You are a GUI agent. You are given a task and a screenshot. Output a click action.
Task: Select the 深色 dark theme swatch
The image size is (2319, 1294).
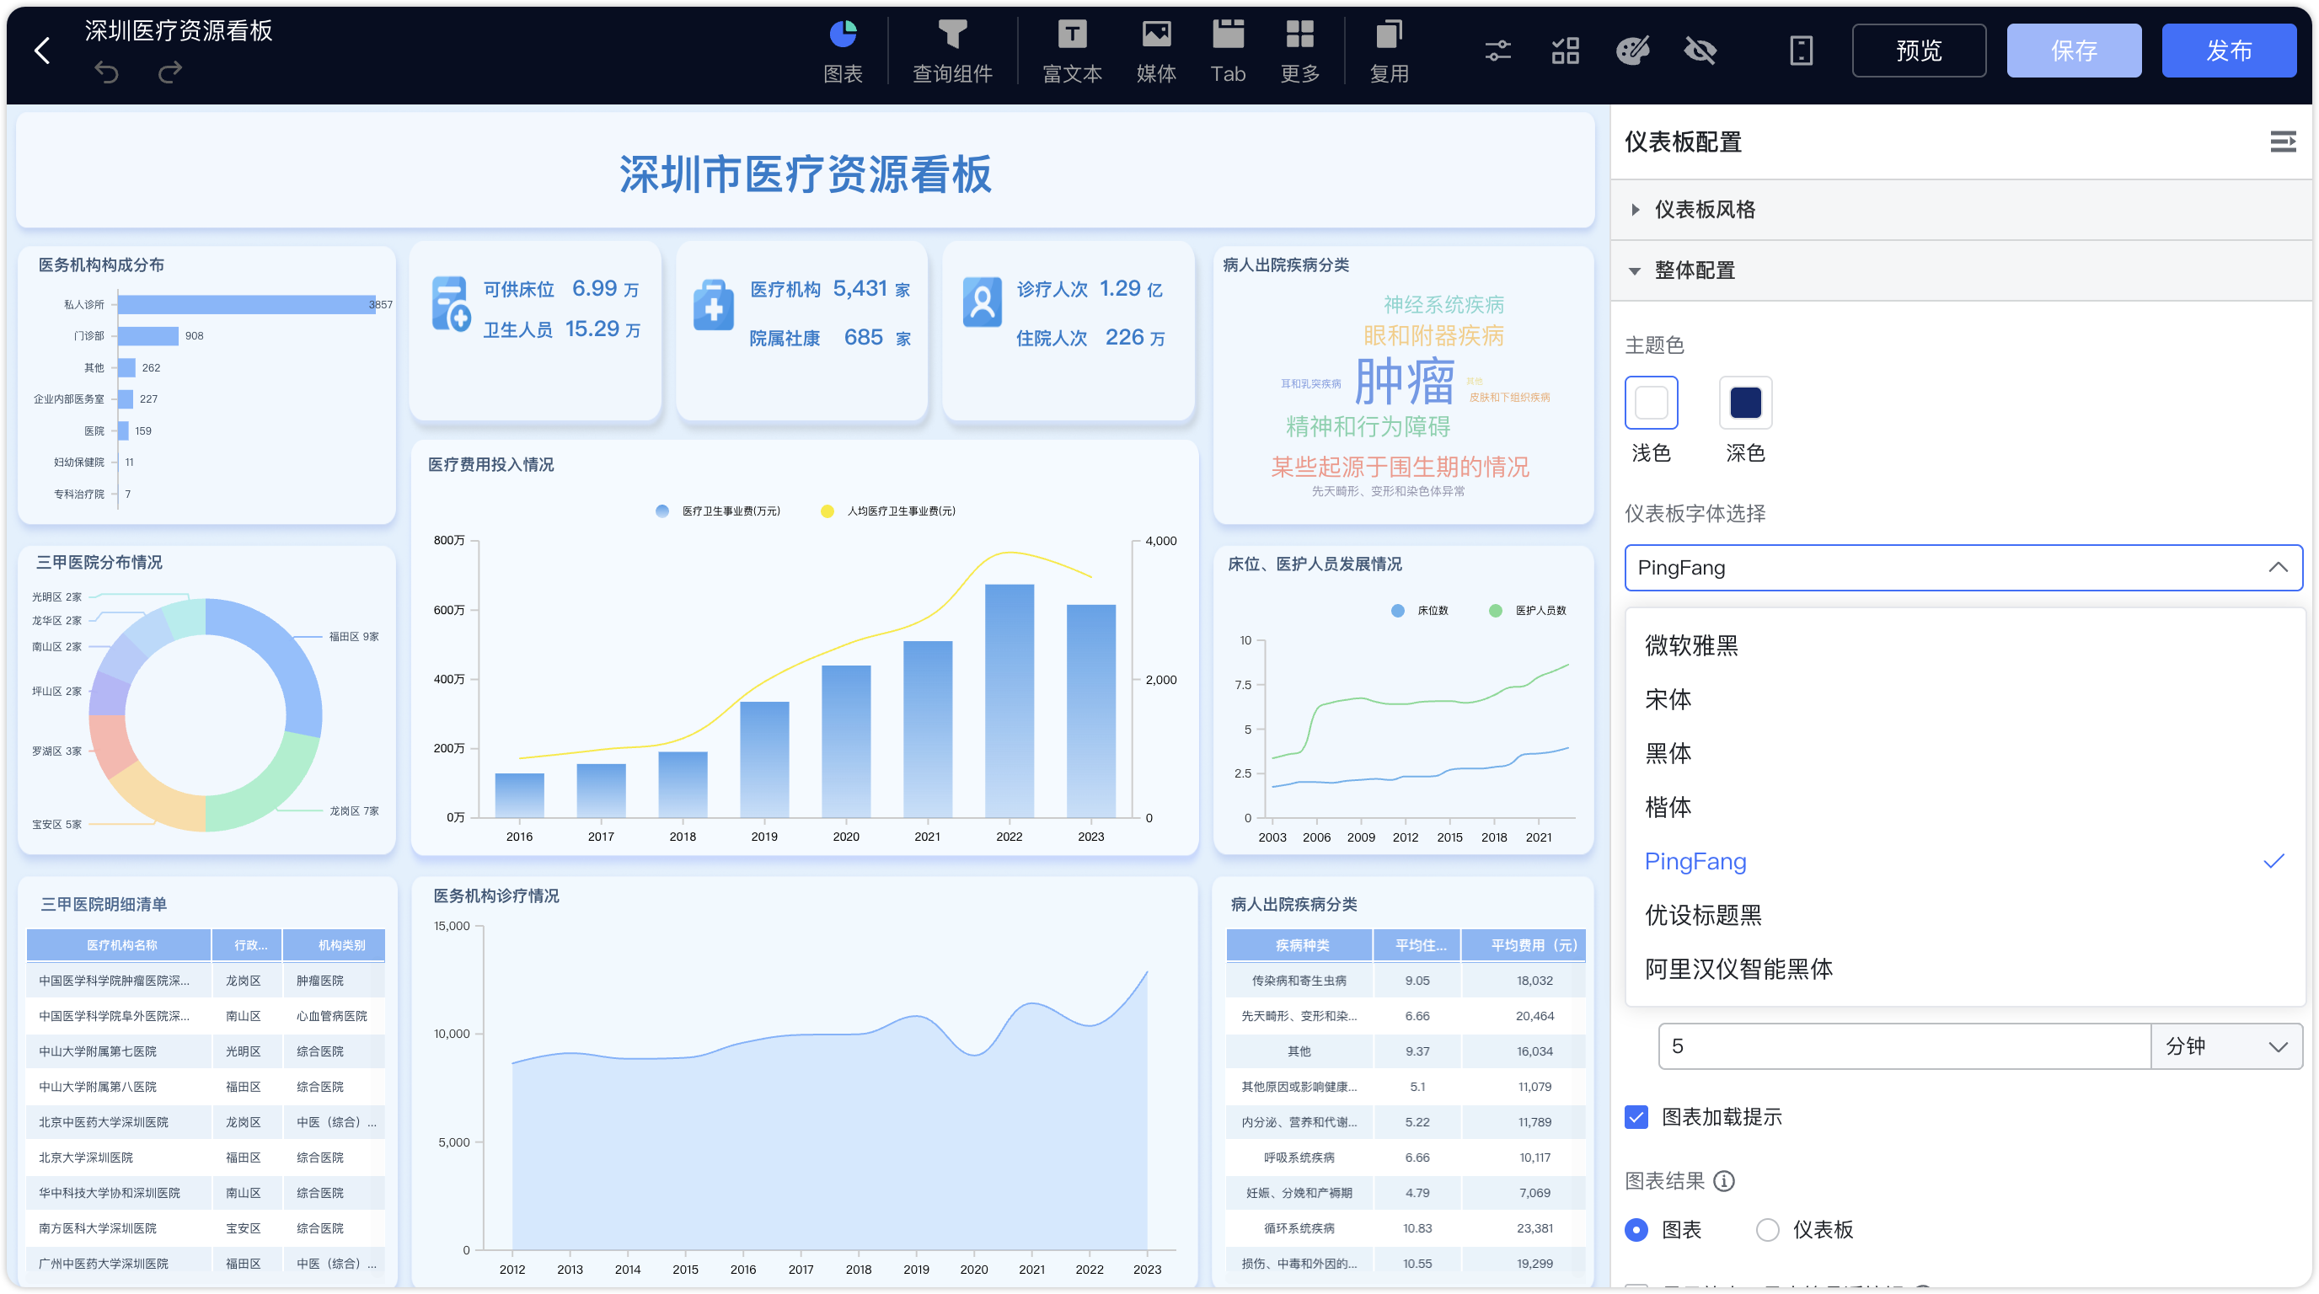point(1744,402)
